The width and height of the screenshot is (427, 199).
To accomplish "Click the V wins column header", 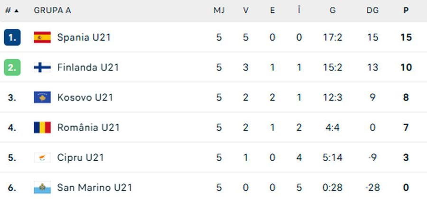I will [x=246, y=10].
